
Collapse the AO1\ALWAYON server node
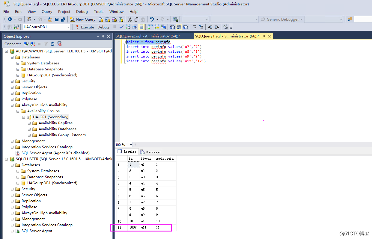pos(7,51)
